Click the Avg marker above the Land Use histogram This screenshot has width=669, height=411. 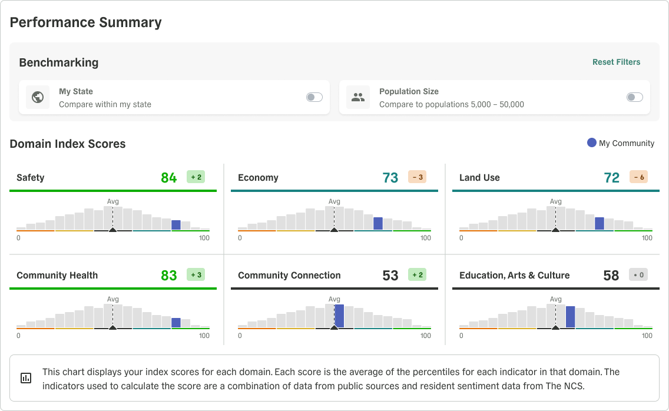point(555,201)
